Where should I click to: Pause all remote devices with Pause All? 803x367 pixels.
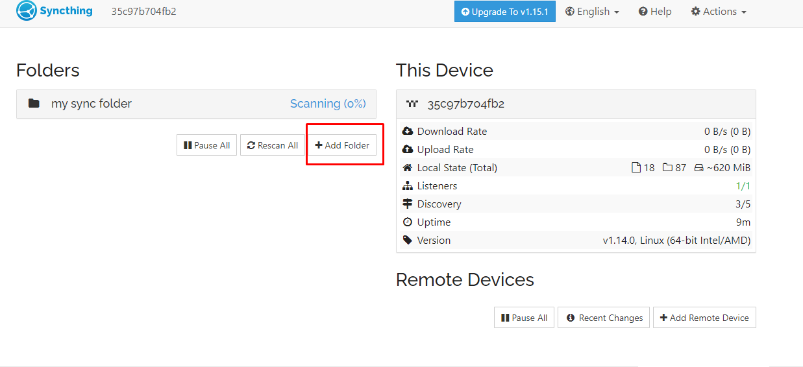(x=524, y=318)
